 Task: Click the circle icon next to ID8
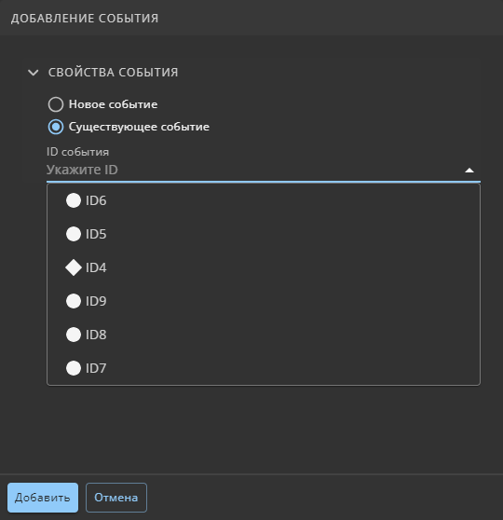74,335
